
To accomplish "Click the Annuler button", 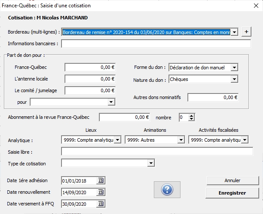I will (x=232, y=180).
